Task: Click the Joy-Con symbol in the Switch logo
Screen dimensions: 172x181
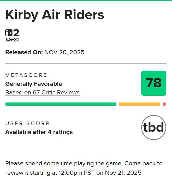Action: point(9,33)
